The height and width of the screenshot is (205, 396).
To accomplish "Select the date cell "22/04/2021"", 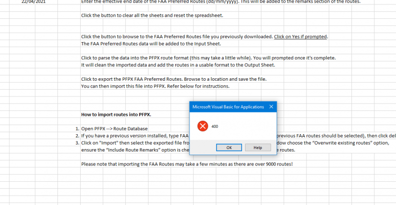I will (x=34, y=1).
